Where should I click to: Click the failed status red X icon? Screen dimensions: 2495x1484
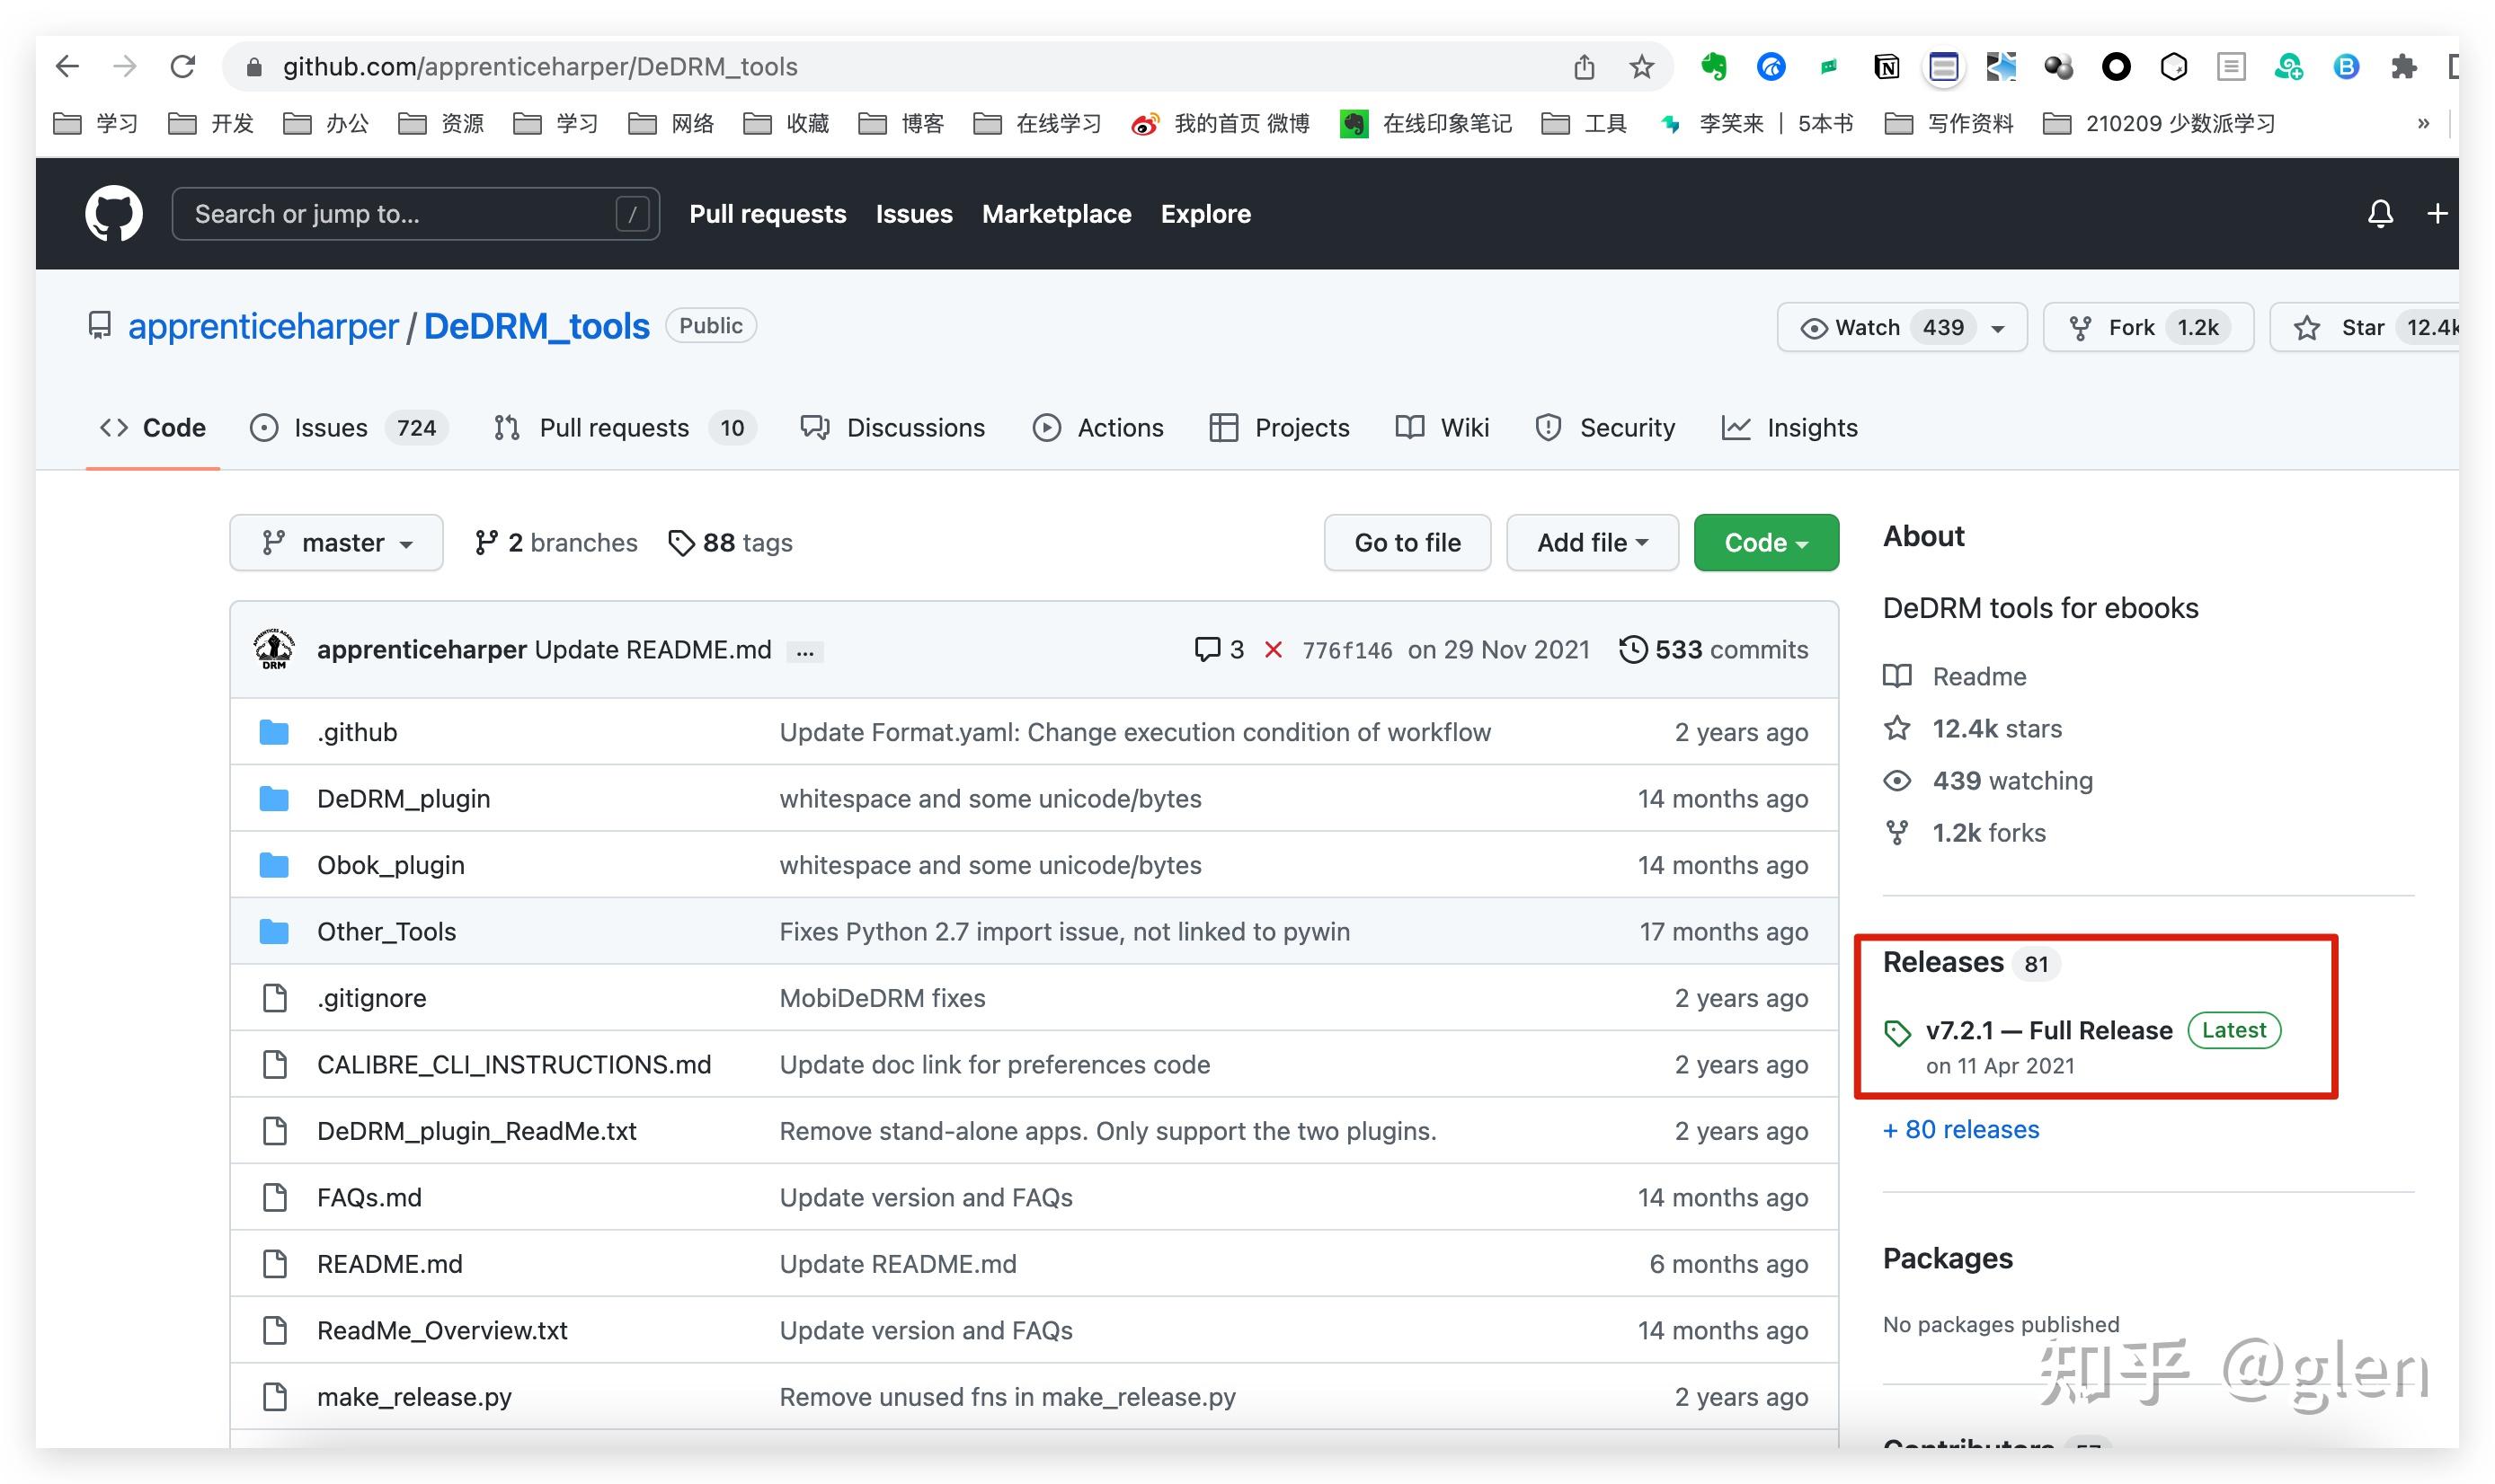point(1273,650)
